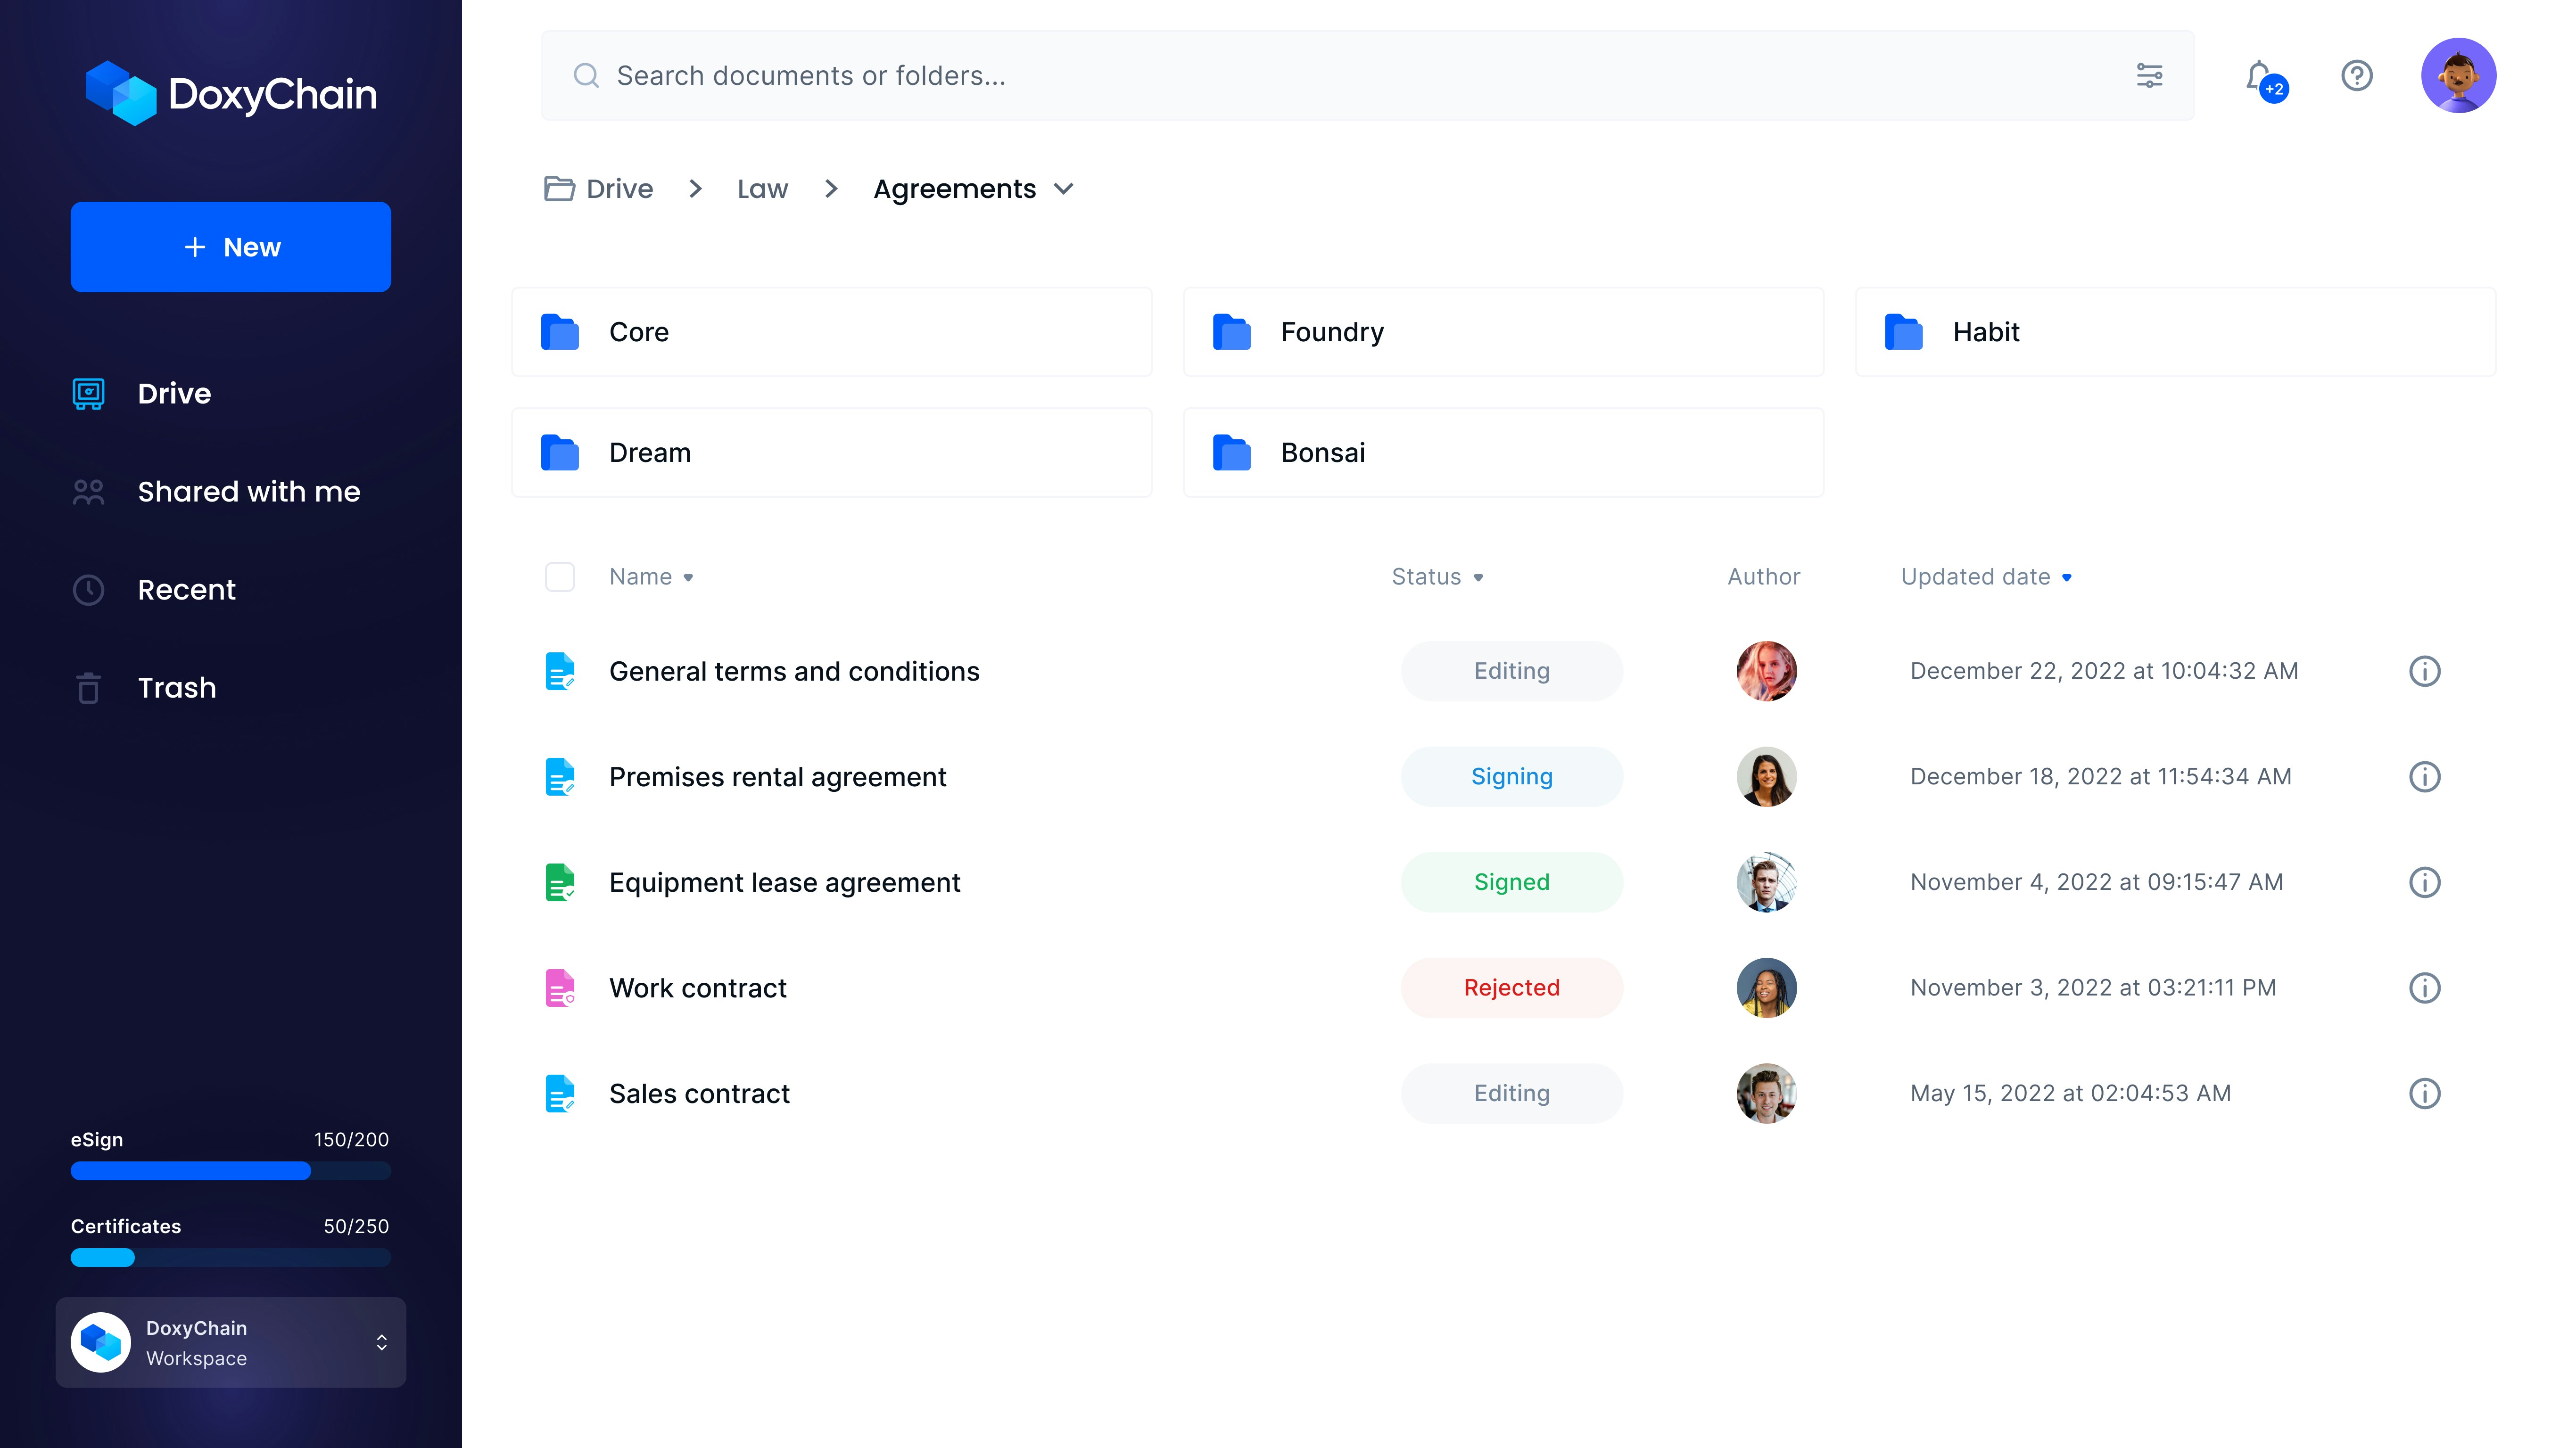This screenshot has width=2576, height=1448.
Task: Open the Habit folder
Action: 2176,332
